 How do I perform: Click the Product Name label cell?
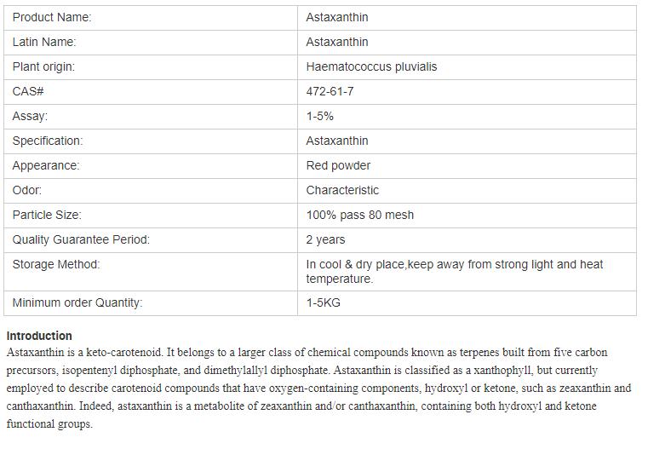point(52,17)
